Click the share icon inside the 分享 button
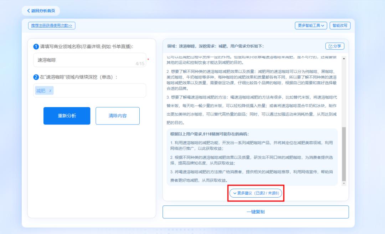Screen dimensions: 385x234 [331, 46]
